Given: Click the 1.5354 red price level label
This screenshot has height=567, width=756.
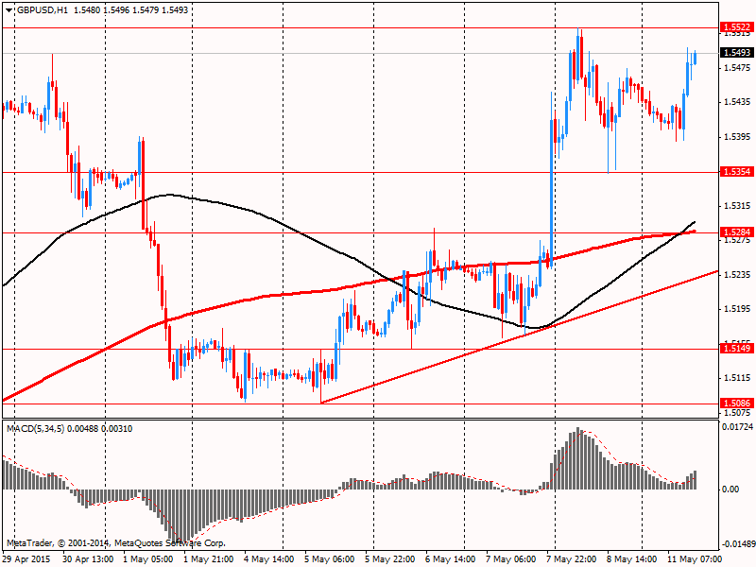Looking at the screenshot, I should [x=736, y=172].
